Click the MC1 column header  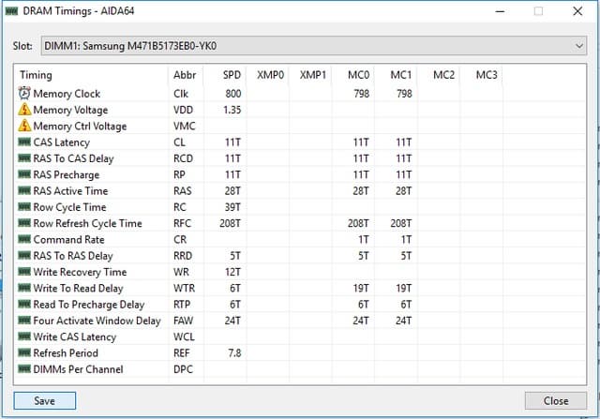[396, 75]
